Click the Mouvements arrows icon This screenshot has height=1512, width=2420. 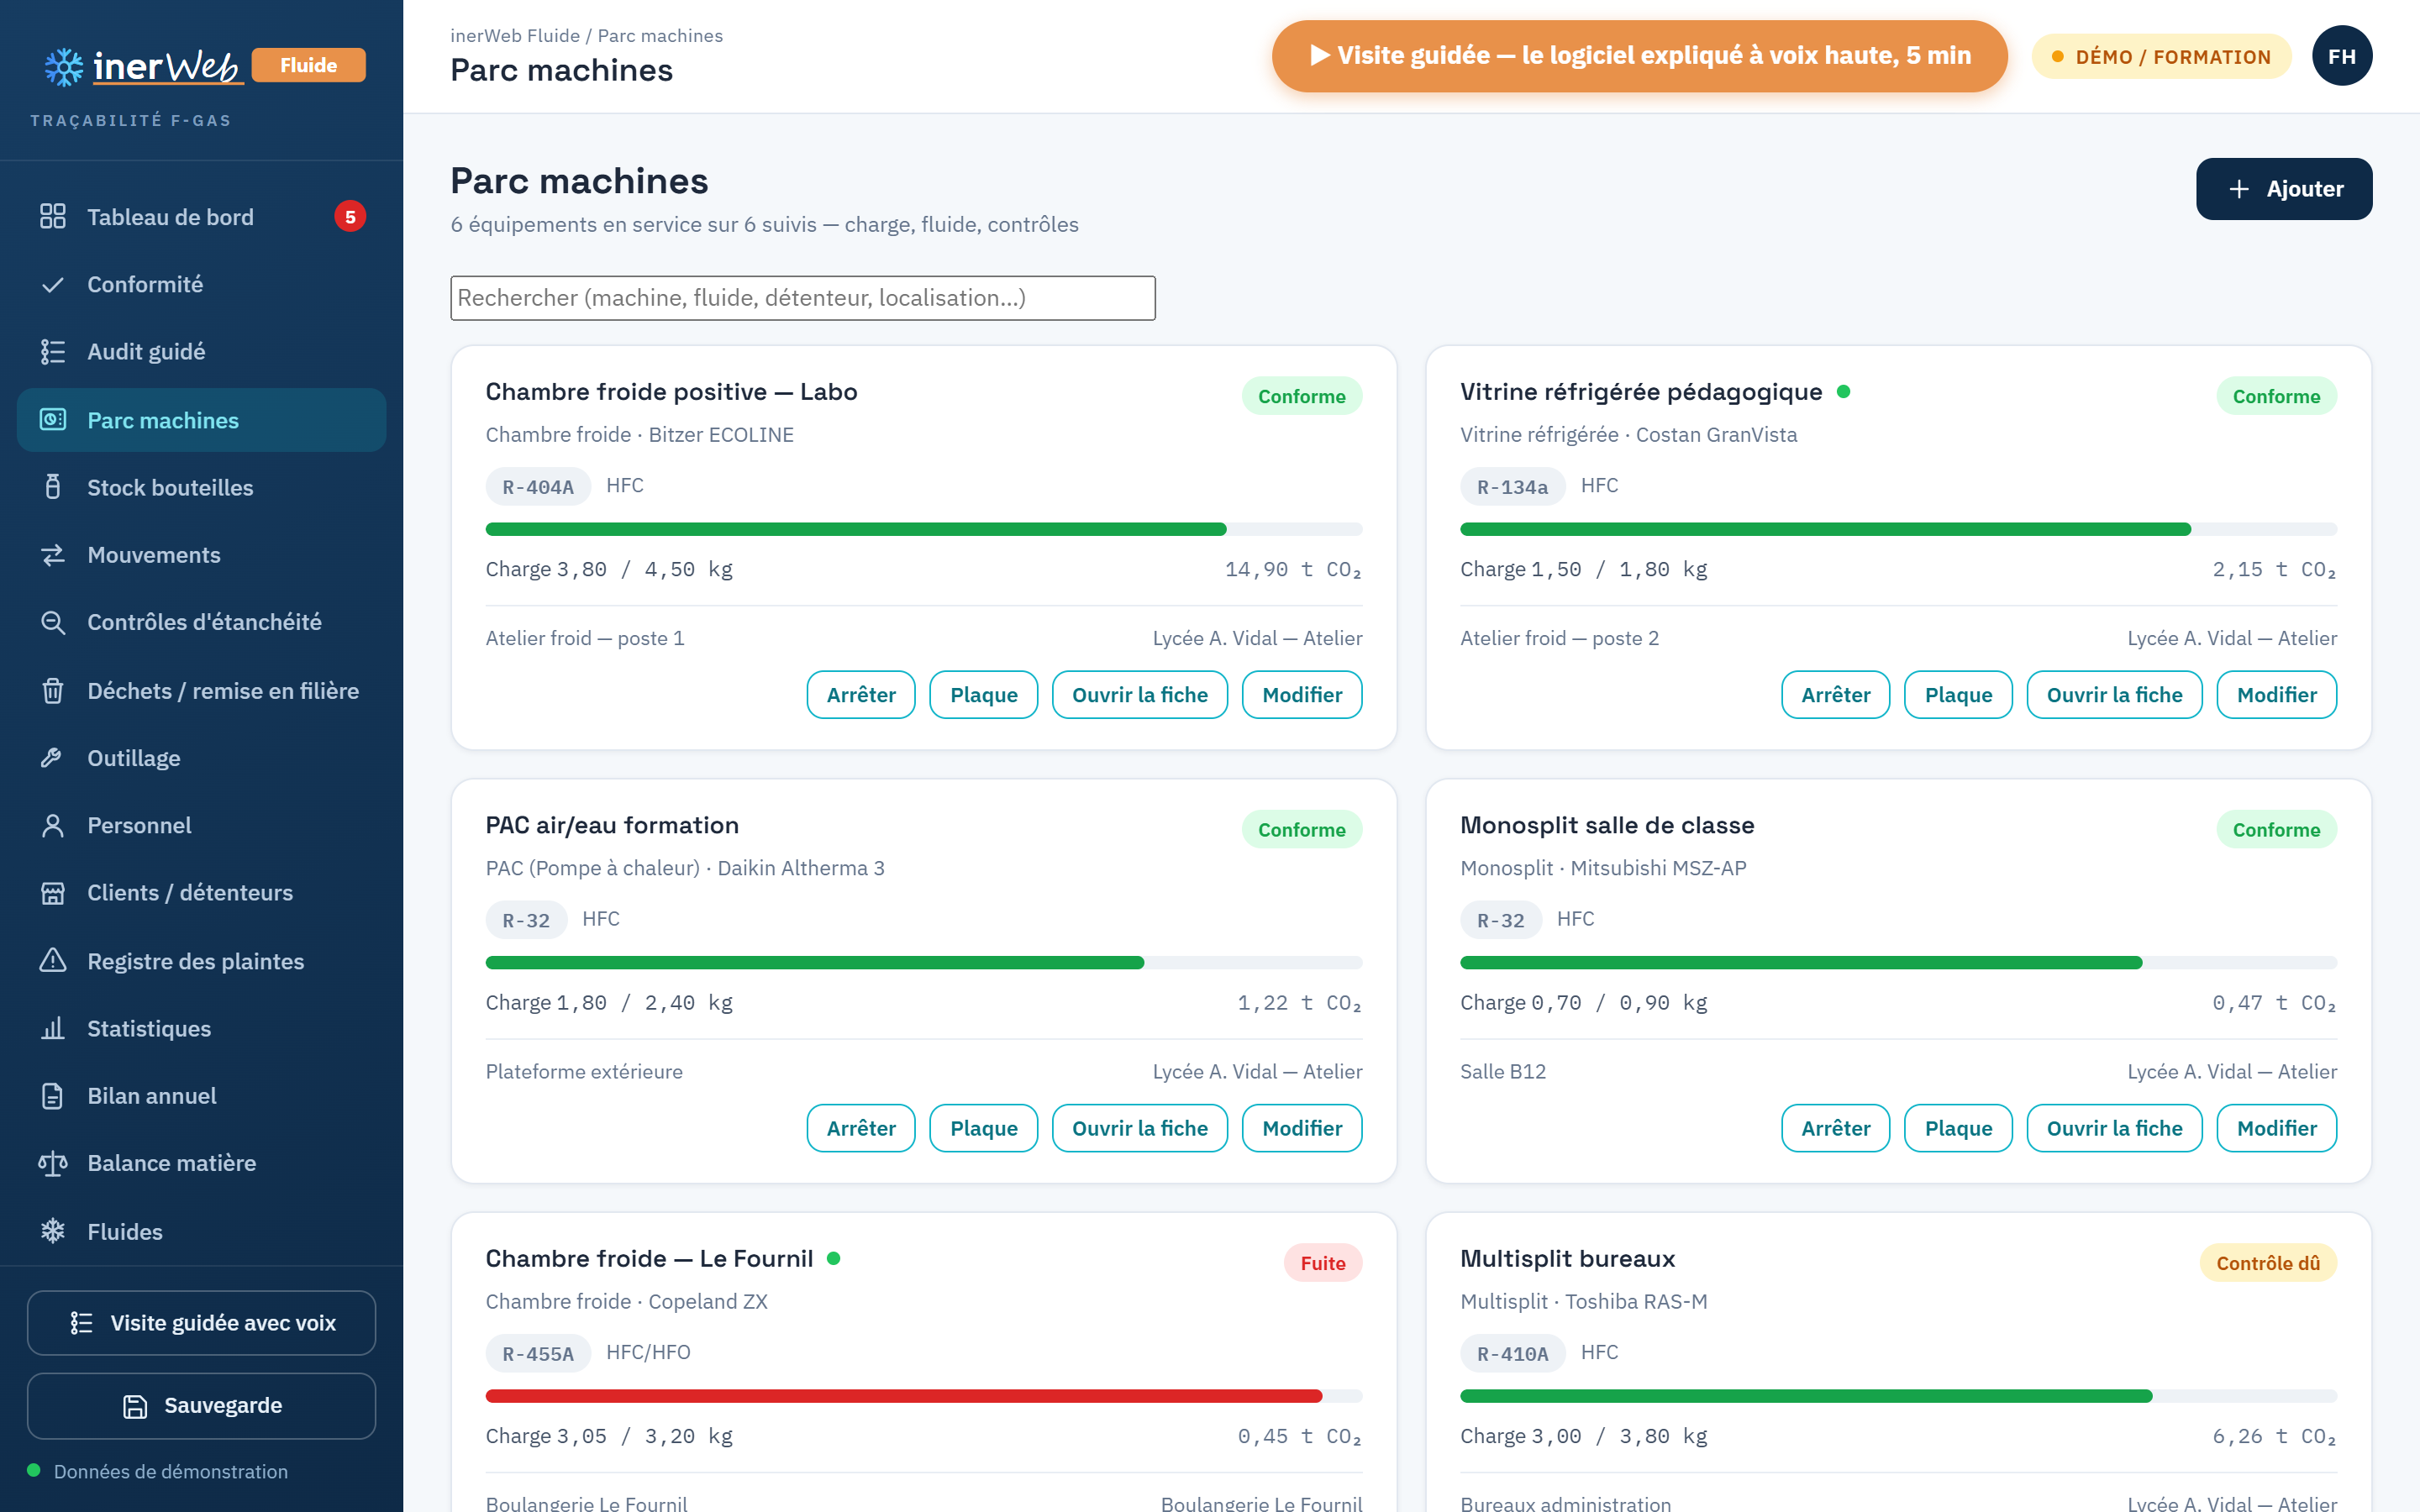53,555
